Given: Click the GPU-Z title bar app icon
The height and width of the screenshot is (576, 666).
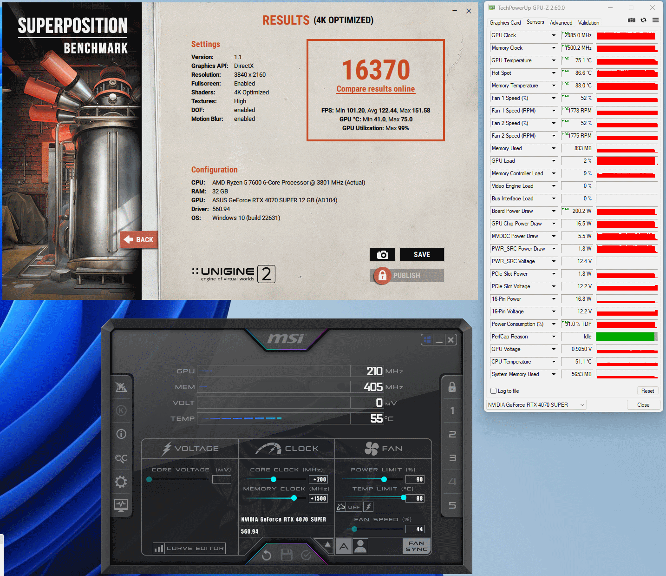Looking at the screenshot, I should (492, 8).
